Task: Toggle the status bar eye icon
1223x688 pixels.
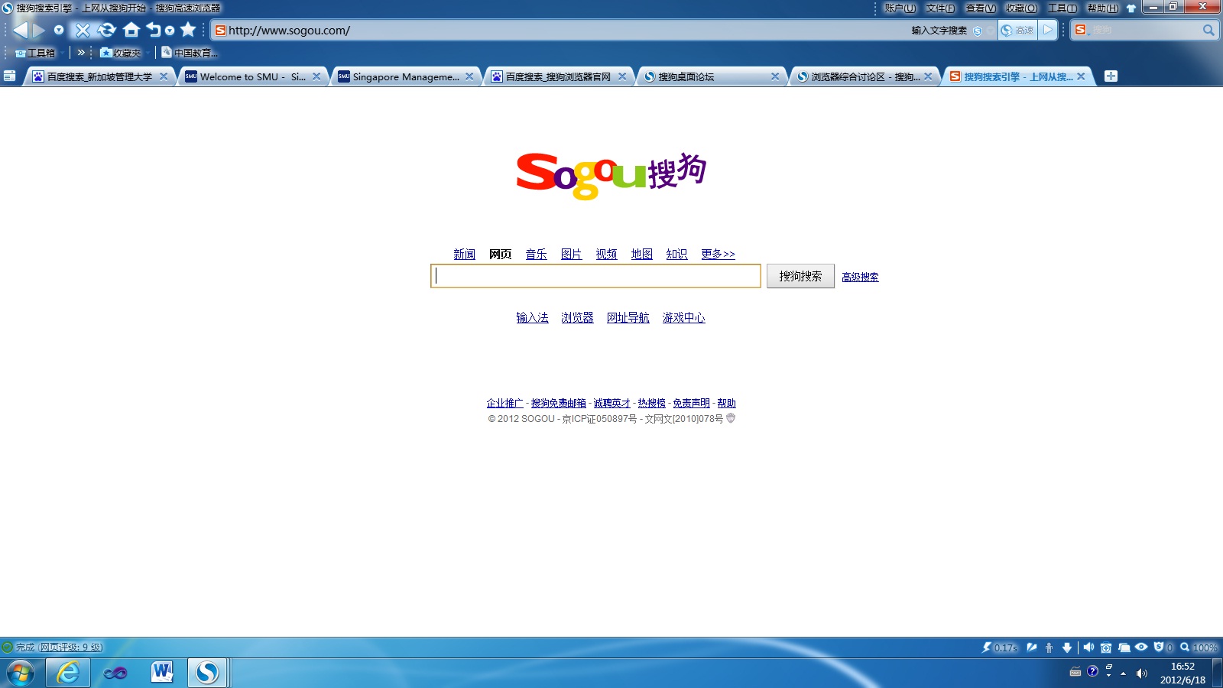Action: (x=1141, y=647)
